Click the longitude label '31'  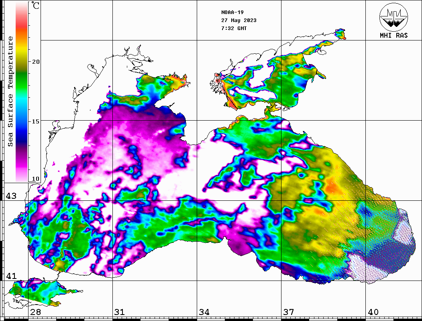click(120, 312)
